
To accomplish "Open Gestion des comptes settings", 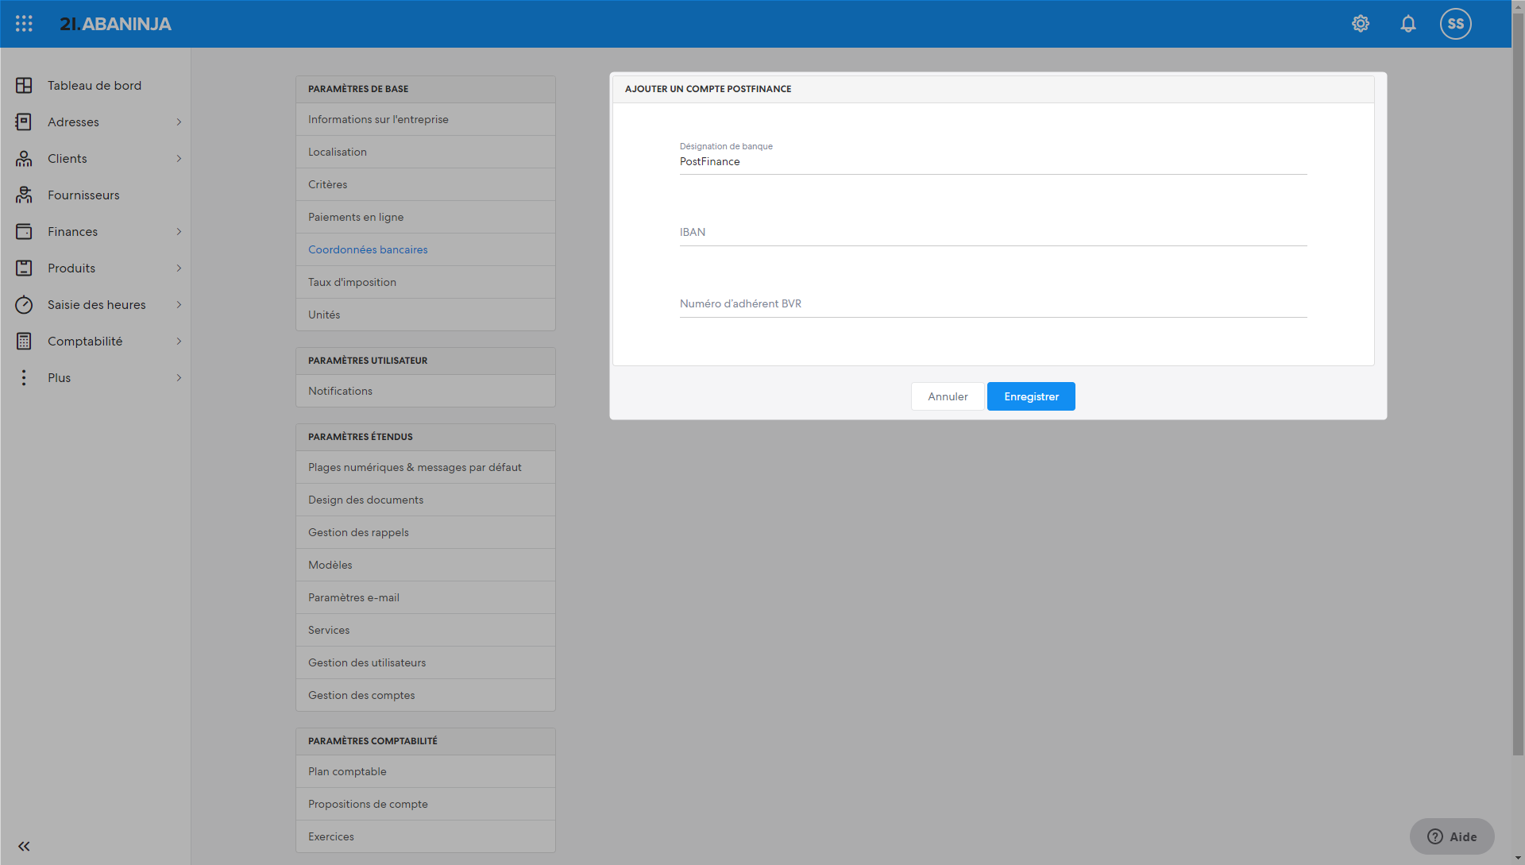I will pos(425,695).
